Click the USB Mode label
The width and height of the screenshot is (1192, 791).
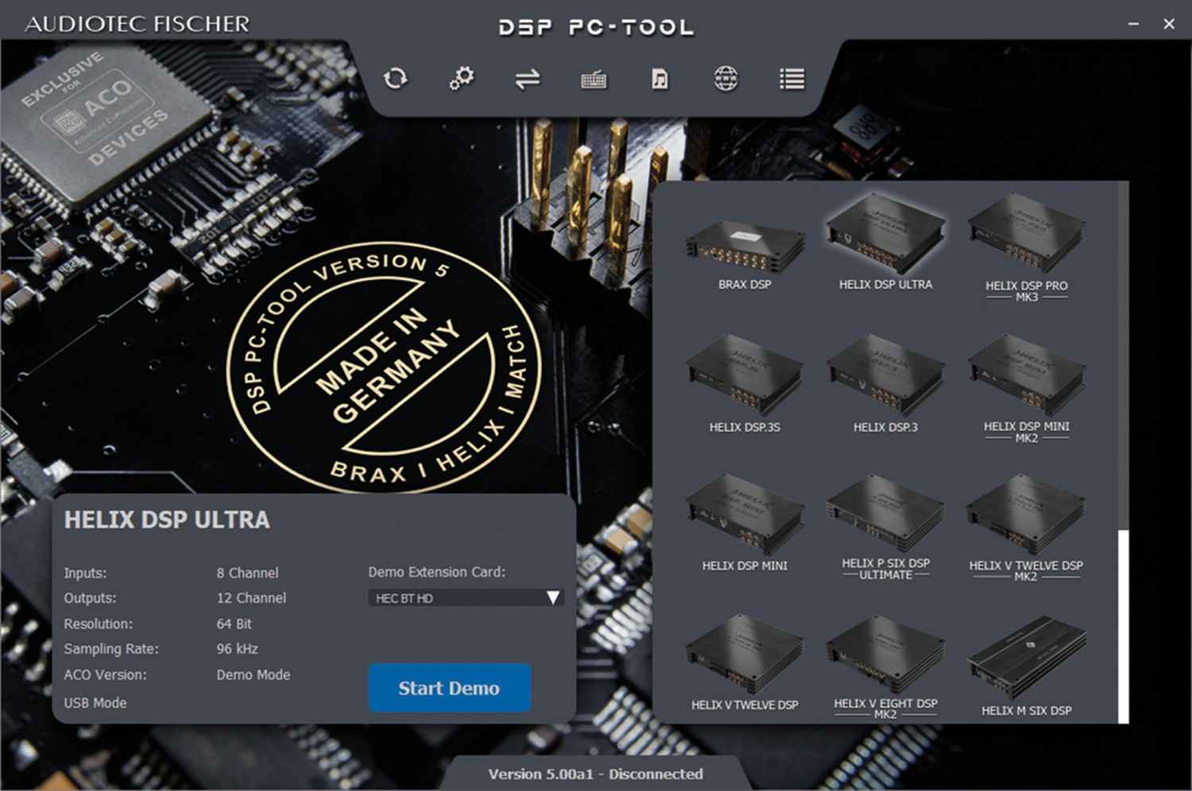[95, 703]
